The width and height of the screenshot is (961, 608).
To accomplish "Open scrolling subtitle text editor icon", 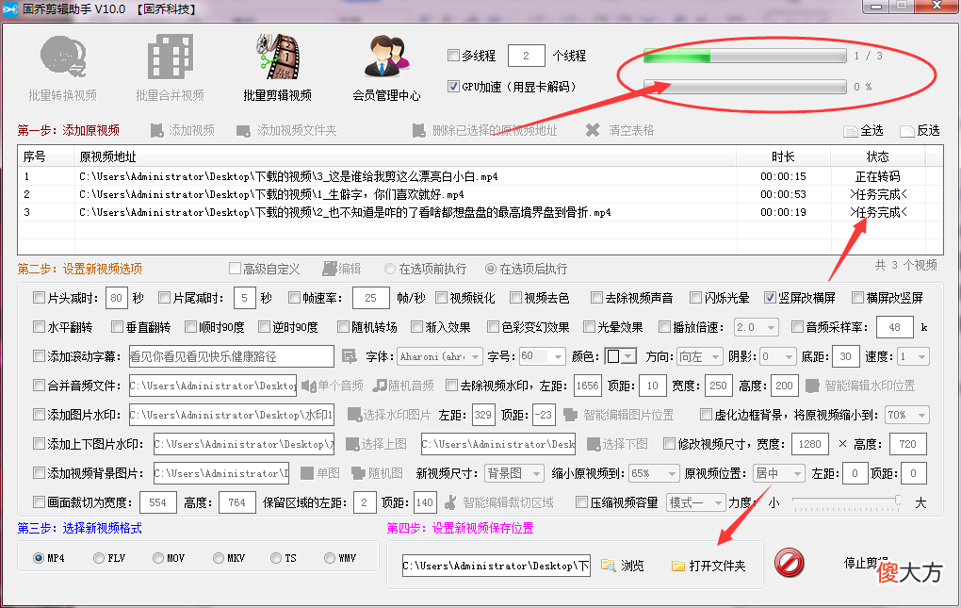I will point(350,356).
